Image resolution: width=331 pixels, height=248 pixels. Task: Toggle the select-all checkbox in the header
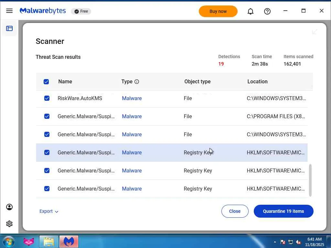point(46,82)
